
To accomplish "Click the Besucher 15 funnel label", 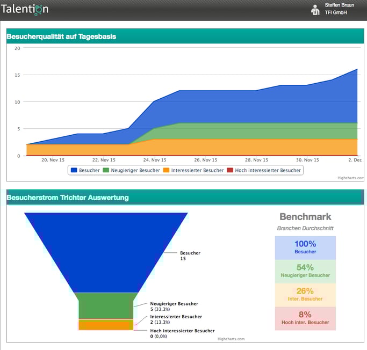I will (x=190, y=256).
